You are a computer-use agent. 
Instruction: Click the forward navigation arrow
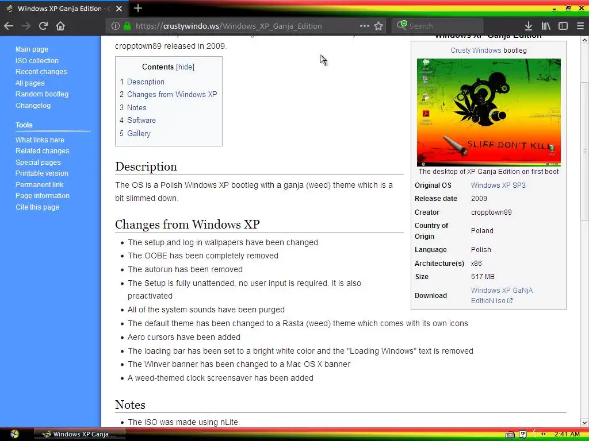coord(26,26)
